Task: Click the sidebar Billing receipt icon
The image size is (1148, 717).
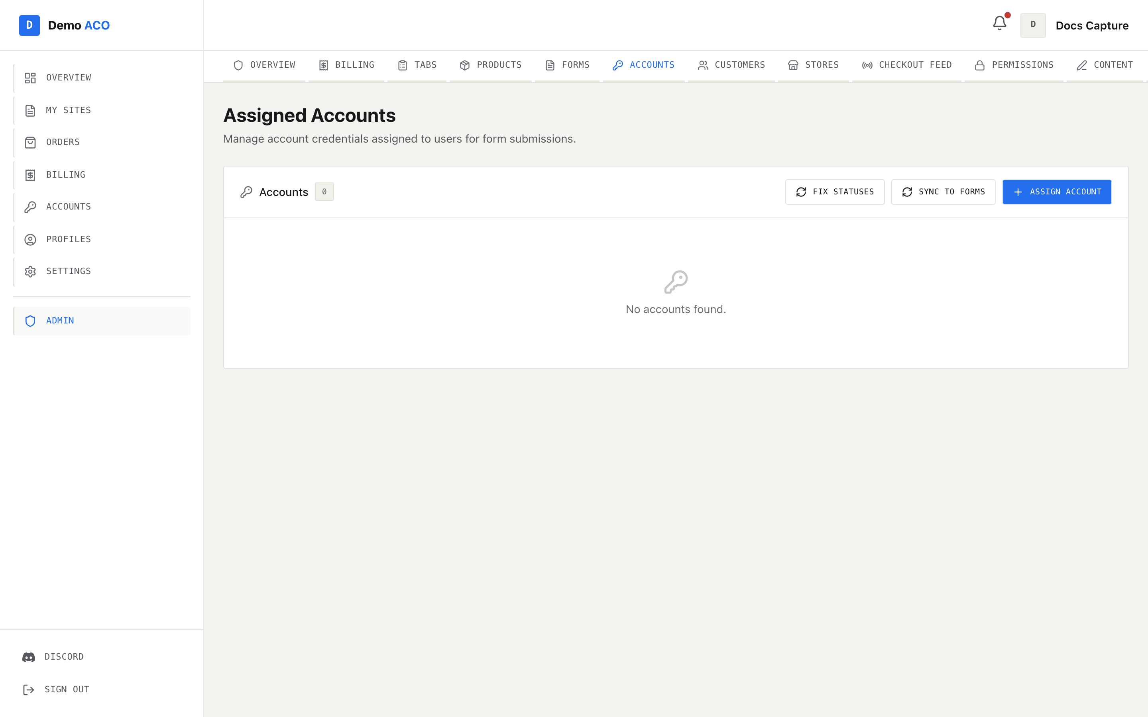Action: (30, 175)
